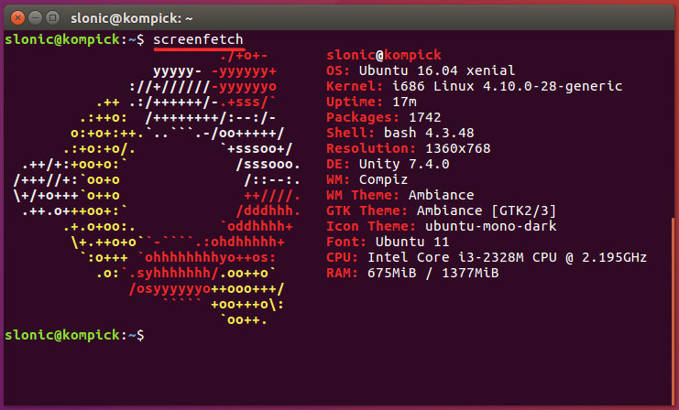This screenshot has width=679, height=410.
Task: Click the 'Uptime: 17m' line
Action: tap(371, 102)
